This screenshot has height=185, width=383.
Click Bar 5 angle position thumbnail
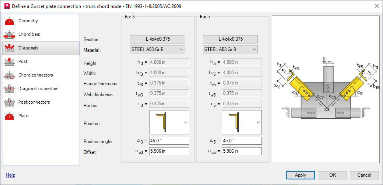tap(235, 122)
